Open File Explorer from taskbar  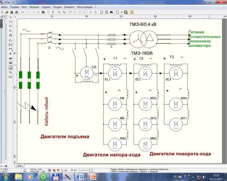pyautogui.click(x=19, y=177)
